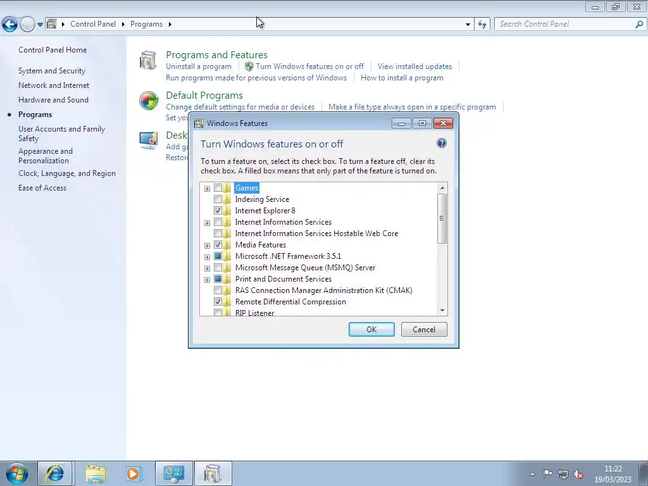Click the features list scrollbar thumb
The image size is (648, 486).
442,218
